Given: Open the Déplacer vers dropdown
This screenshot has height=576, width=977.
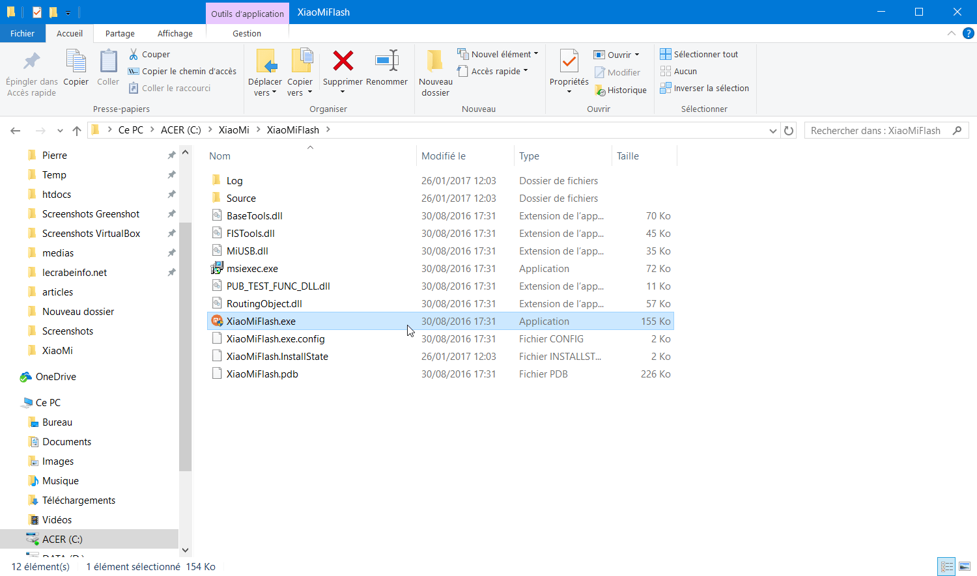Looking at the screenshot, I should point(265,73).
